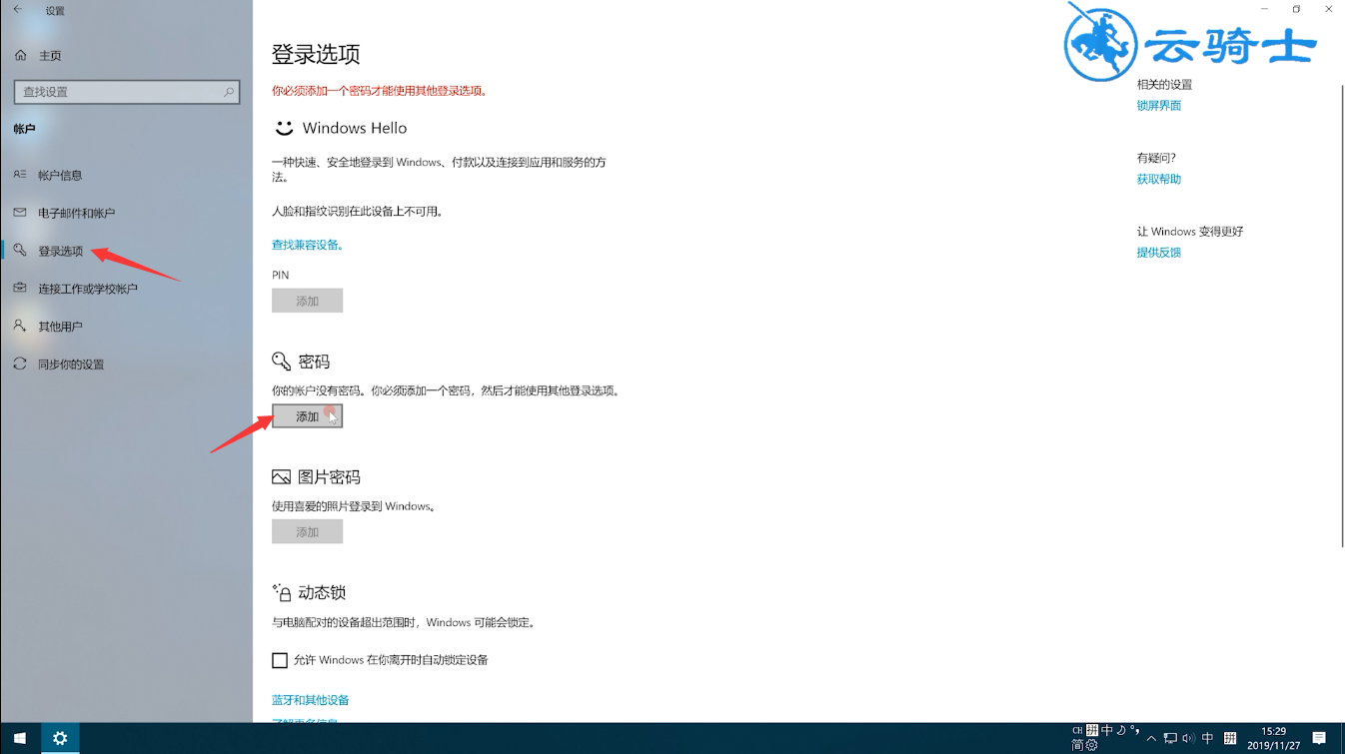The width and height of the screenshot is (1345, 754).
Task: Open the 蓝牙和其他设备 link
Action: [311, 700]
